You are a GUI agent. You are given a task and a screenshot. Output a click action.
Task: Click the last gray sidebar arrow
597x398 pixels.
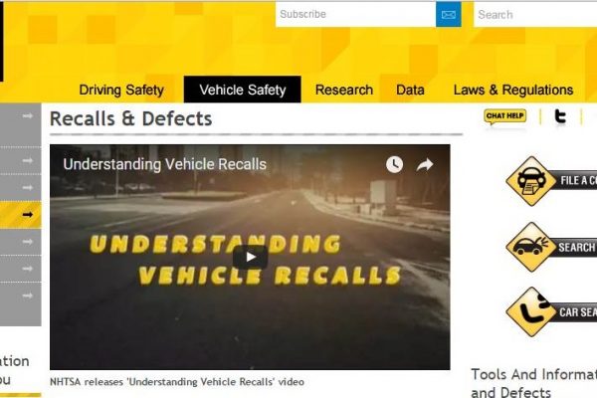pyautogui.click(x=28, y=296)
